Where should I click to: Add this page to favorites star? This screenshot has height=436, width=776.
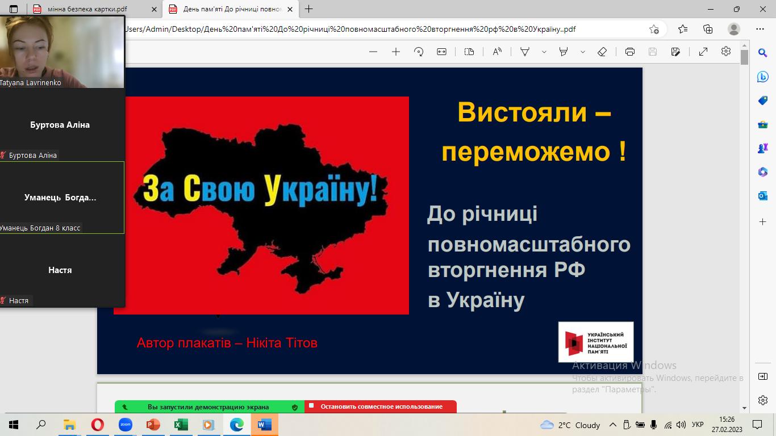(x=654, y=29)
